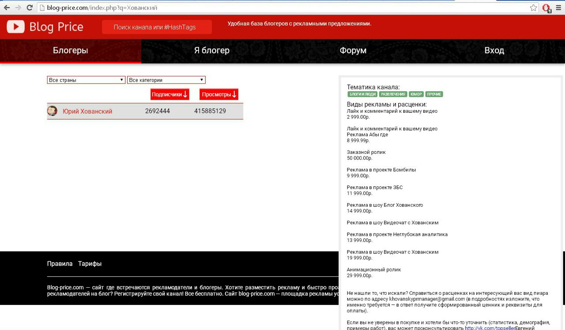Image resolution: width=565 pixels, height=330 pixels.
Task: Click the price 11 999.00р.
Action: tap(360, 193)
